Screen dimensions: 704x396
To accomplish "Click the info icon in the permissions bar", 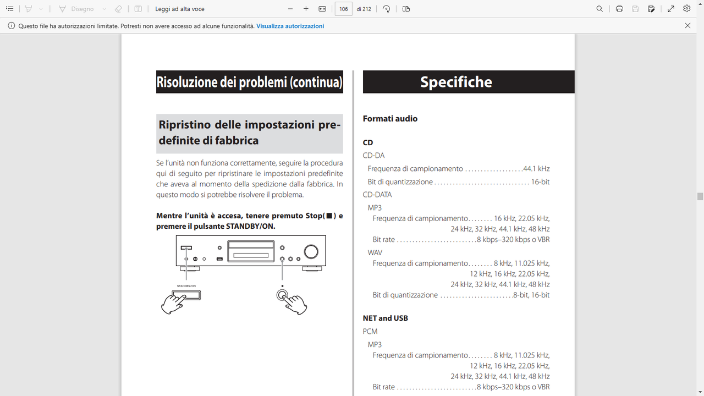I will [12, 26].
